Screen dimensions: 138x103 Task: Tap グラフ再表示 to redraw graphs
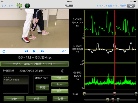point(120,6)
